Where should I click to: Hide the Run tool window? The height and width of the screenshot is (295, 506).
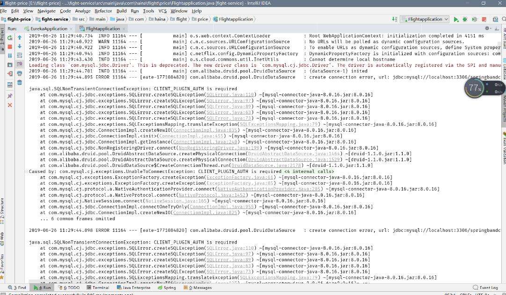tap(497, 29)
